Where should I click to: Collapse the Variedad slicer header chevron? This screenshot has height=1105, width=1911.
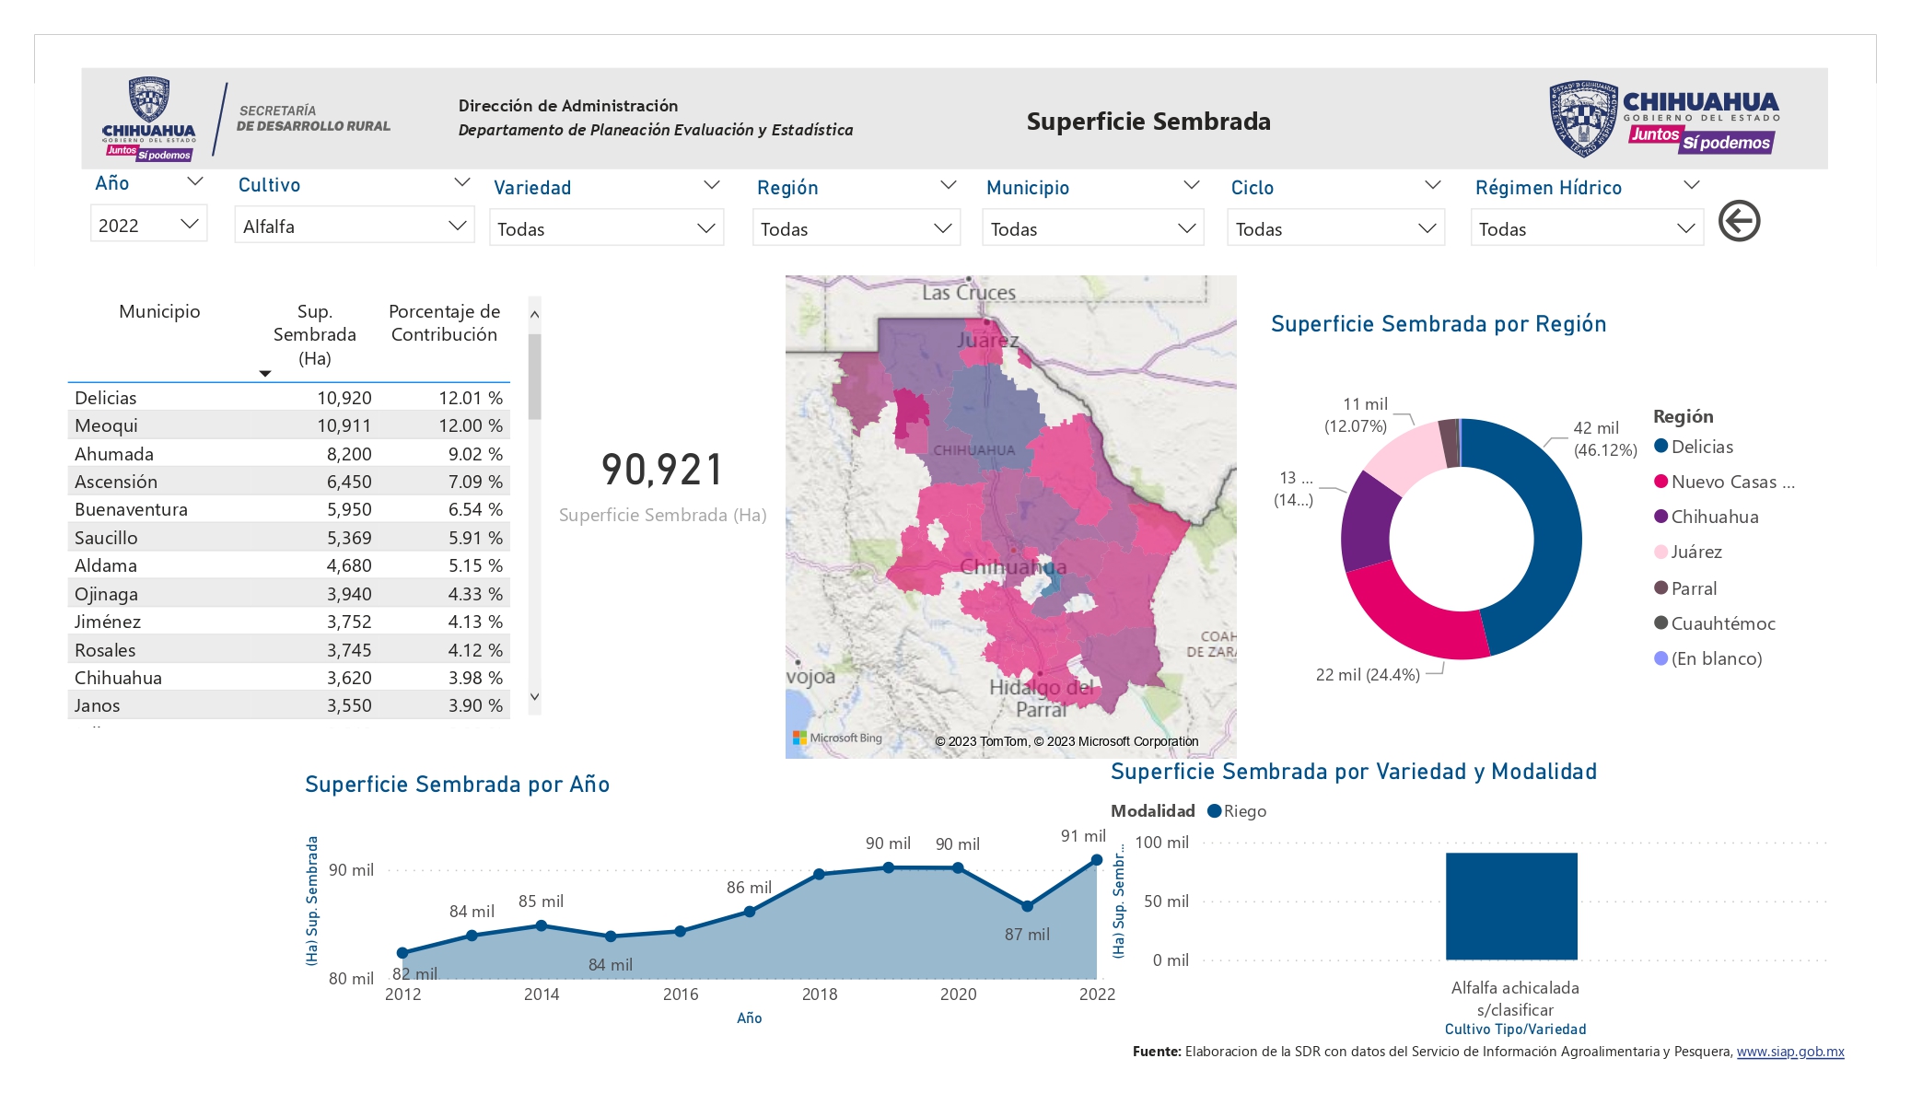click(711, 185)
